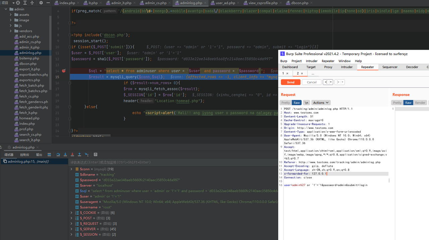Select Pretty view in Request panel
Image resolution: width=429 pixels, height=240 pixels.
[286, 103]
